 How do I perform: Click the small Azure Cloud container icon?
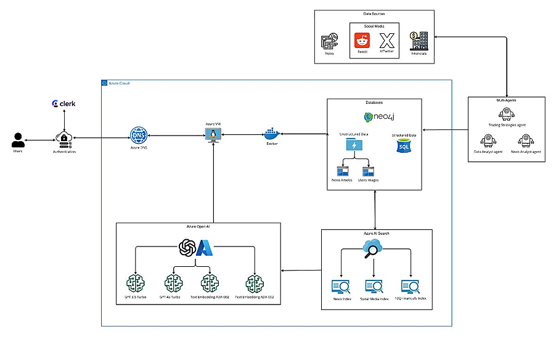[104, 83]
